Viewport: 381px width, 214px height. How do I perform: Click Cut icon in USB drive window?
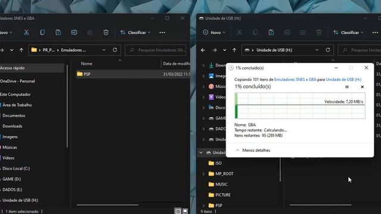tap(239, 33)
